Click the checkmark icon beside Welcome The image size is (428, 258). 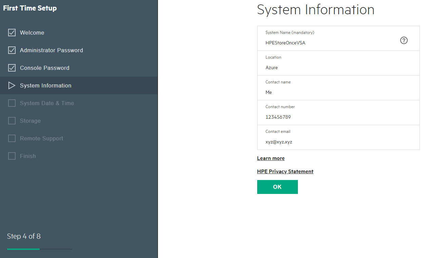click(x=12, y=32)
